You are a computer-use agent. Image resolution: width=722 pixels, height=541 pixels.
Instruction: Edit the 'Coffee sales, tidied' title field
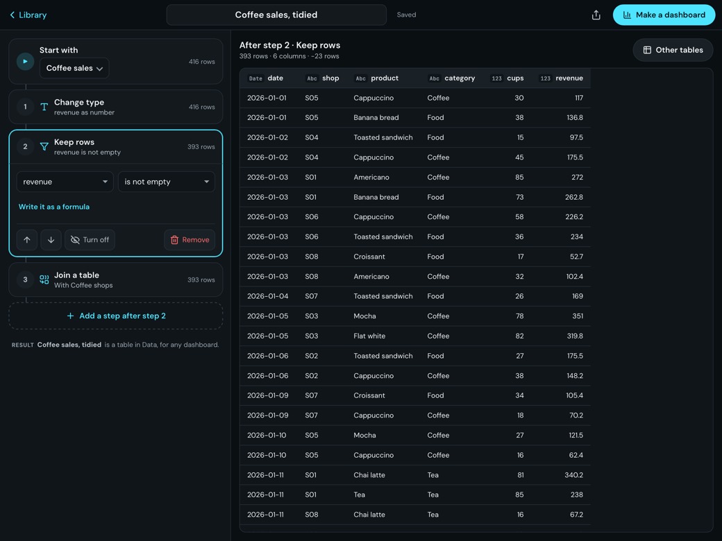tap(276, 15)
